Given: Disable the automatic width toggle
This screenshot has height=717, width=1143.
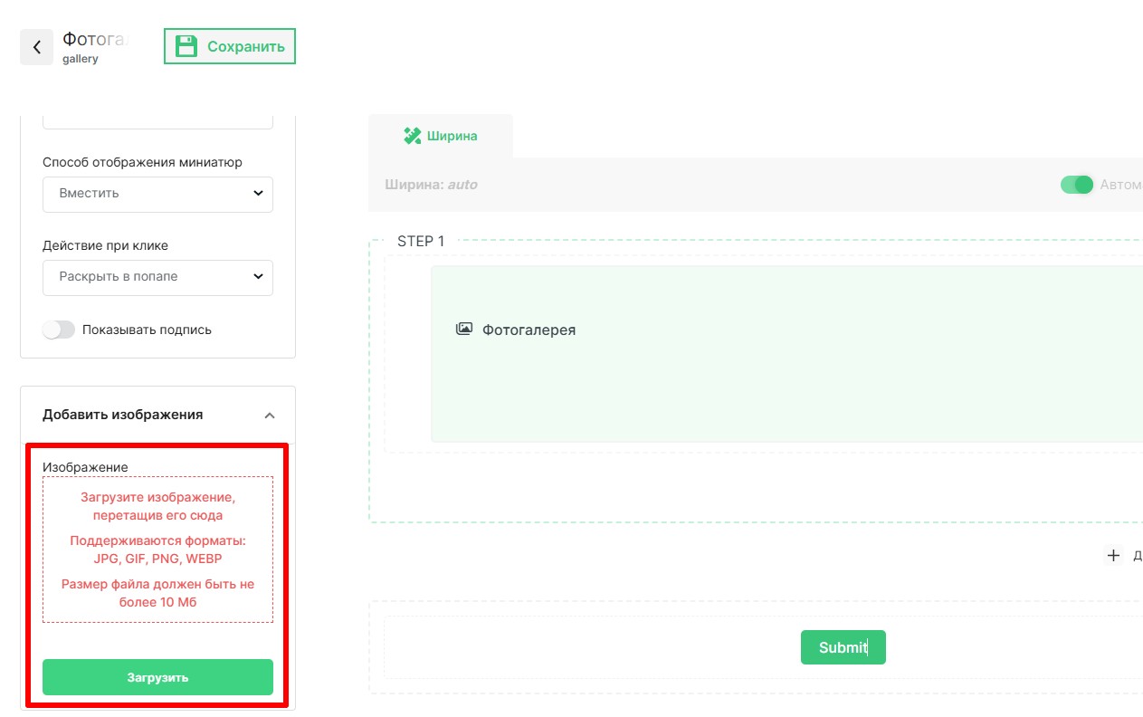Looking at the screenshot, I should [1077, 185].
